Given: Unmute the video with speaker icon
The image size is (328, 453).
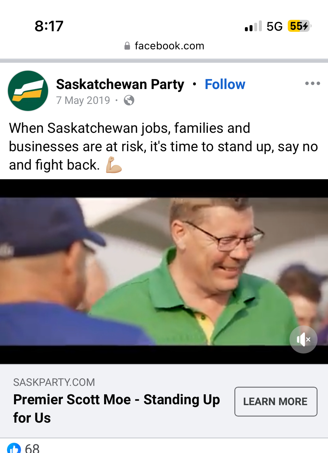Looking at the screenshot, I should (304, 339).
